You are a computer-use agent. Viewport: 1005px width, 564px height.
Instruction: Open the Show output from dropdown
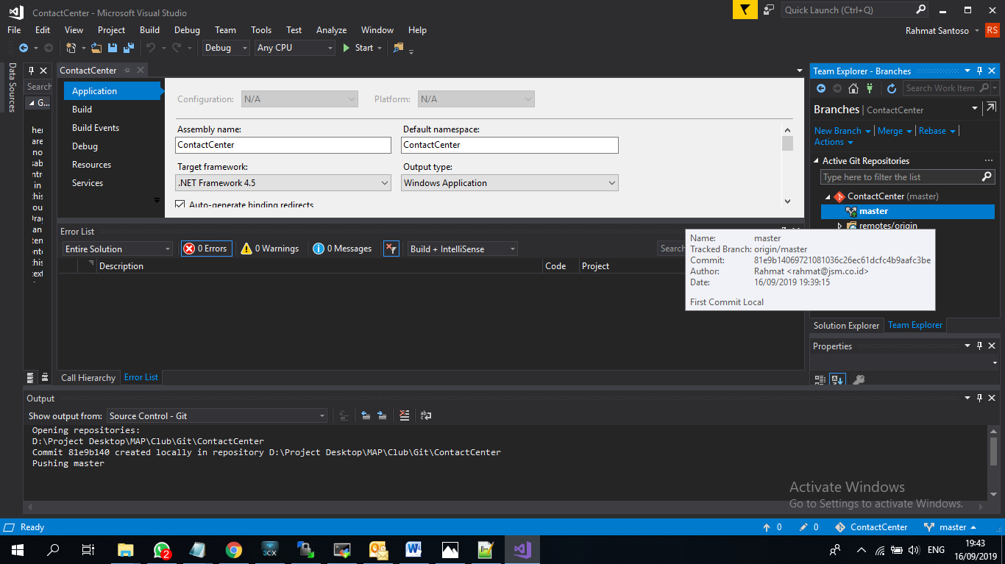217,416
